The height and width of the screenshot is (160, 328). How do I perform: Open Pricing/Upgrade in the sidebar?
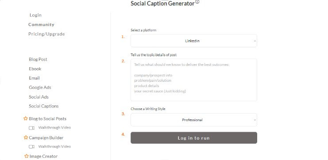(x=46, y=34)
